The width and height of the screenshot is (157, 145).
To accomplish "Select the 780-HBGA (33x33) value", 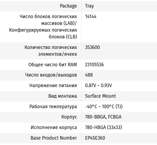I will 103,127.
